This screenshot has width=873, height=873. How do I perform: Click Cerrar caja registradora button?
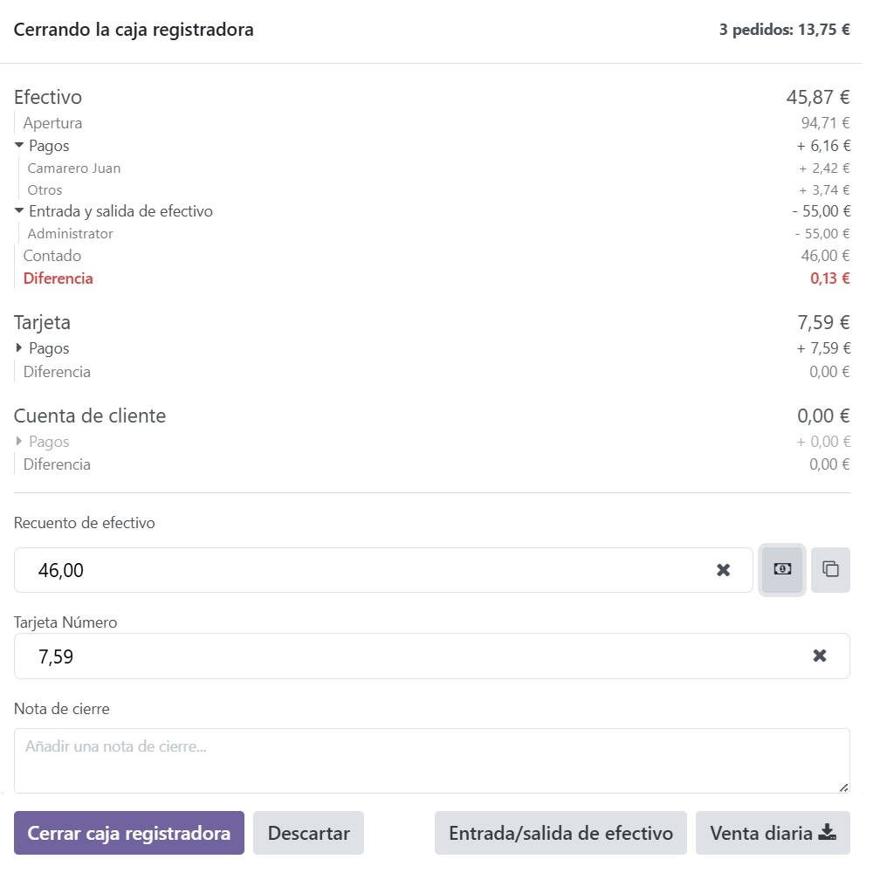[129, 833]
